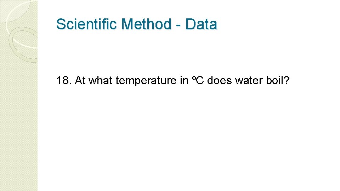Image resolution: width=340 pixels, height=191 pixels.
Task: Click the word "boil?" ending the question
Action: coord(278,80)
